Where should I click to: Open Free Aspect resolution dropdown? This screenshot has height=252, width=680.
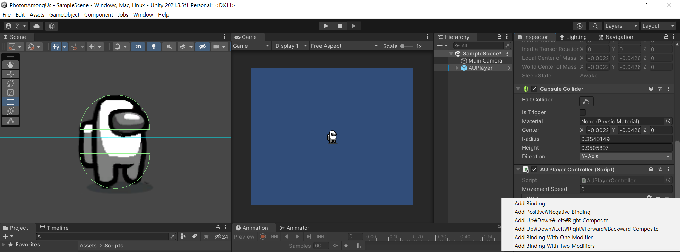[x=344, y=46]
